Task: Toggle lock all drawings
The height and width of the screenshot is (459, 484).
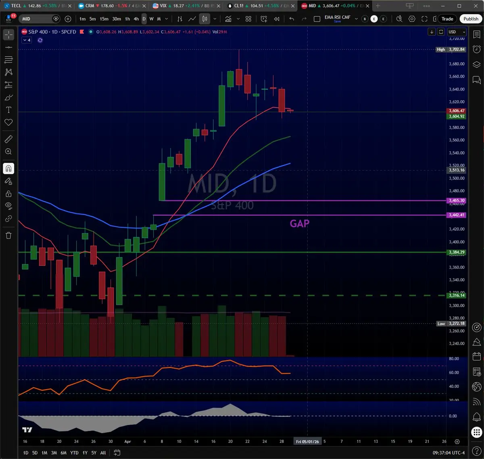Action: 8,194
